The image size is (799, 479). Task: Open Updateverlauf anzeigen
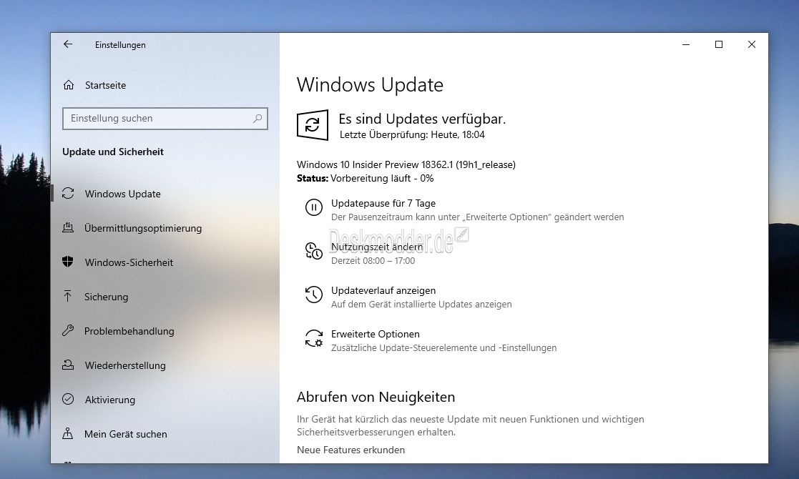point(383,290)
